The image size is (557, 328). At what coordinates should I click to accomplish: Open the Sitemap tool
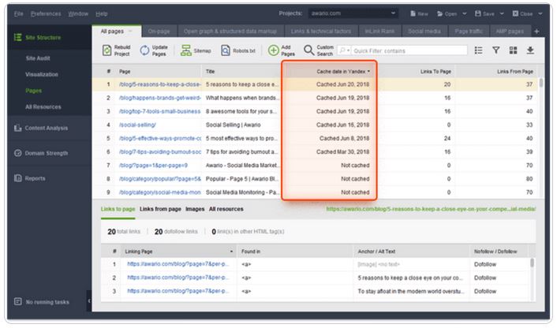pos(196,50)
